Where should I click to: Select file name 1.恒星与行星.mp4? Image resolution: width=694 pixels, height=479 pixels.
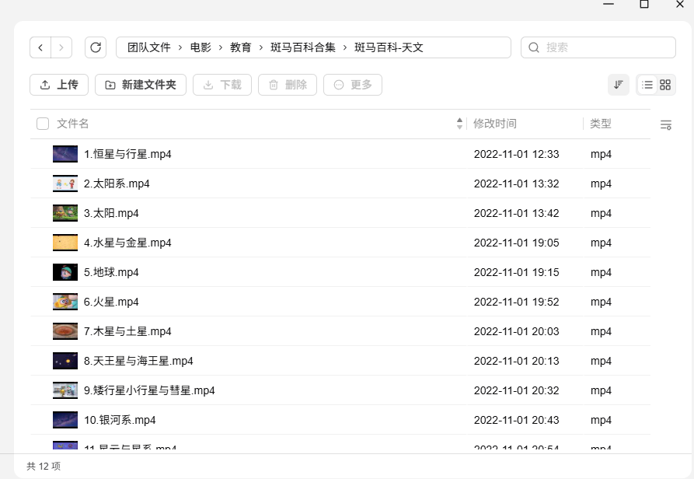tap(127, 154)
